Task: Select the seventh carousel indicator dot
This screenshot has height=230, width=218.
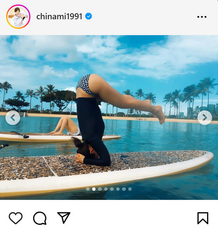Action: [124, 189]
